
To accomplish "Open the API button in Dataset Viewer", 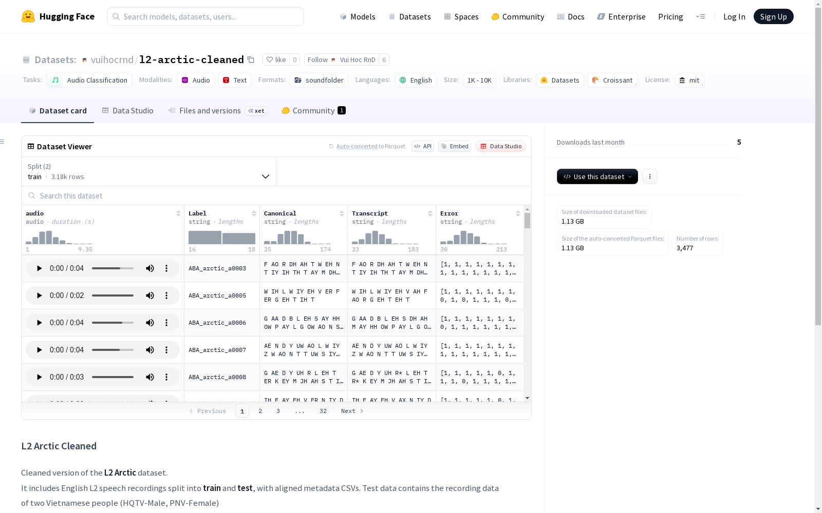I will pos(423,146).
